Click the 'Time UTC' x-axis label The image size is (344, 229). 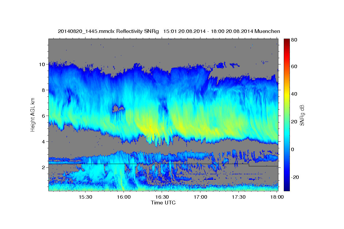pyautogui.click(x=163, y=203)
